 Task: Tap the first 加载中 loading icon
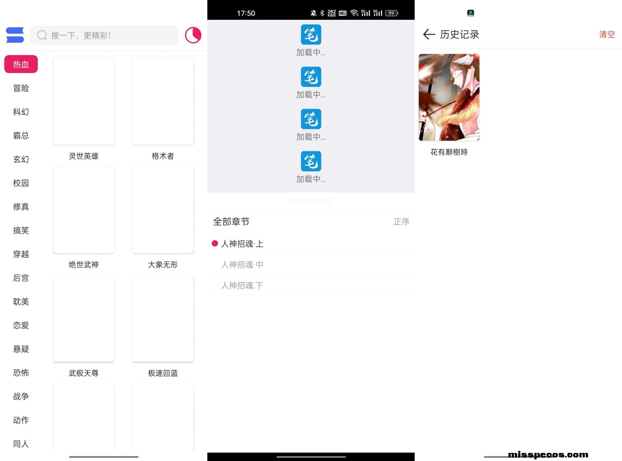coord(311,35)
